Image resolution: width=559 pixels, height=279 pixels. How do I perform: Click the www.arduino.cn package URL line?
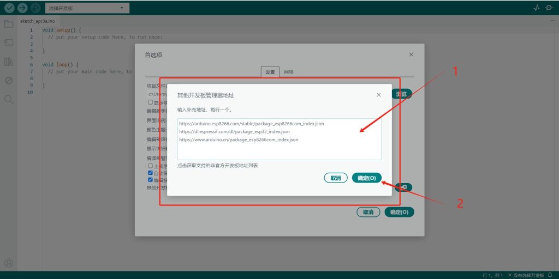coord(239,140)
